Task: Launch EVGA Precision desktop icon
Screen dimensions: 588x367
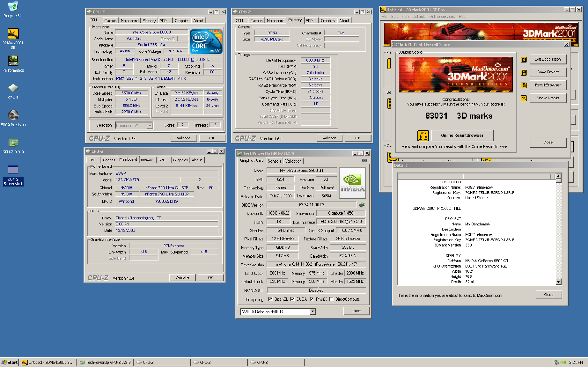Action: (13, 119)
